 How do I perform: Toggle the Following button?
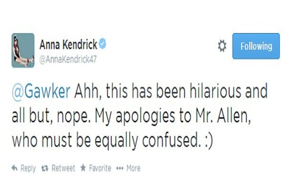256,46
